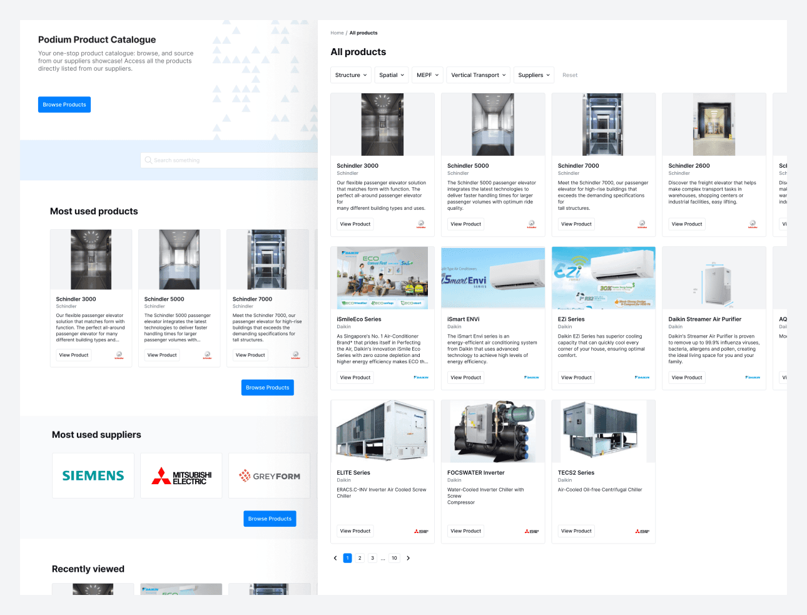The image size is (807, 615).
Task: Jump to page 10 in pagination
Action: [394, 558]
